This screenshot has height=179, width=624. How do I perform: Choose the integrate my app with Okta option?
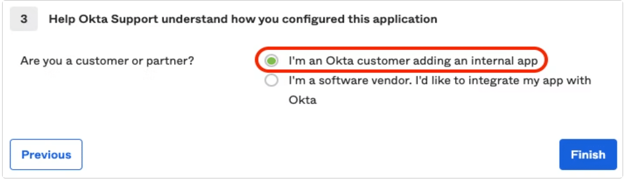click(x=428, y=90)
